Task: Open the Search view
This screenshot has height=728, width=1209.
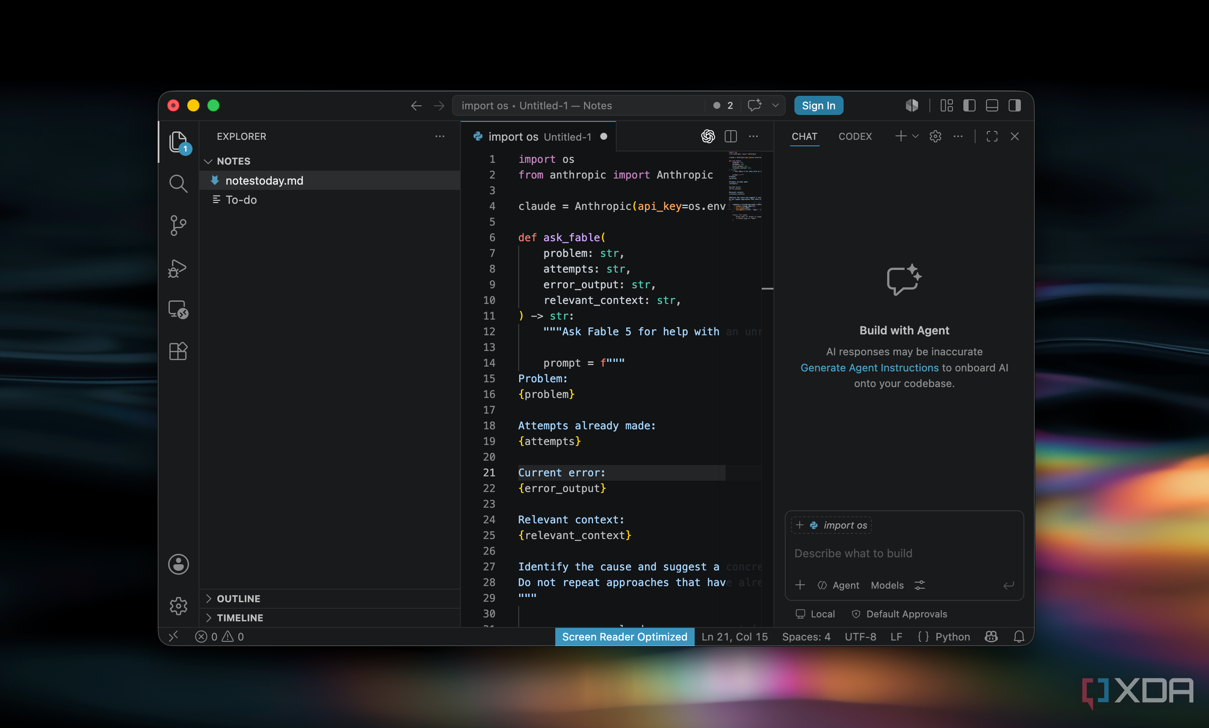Action: point(178,184)
